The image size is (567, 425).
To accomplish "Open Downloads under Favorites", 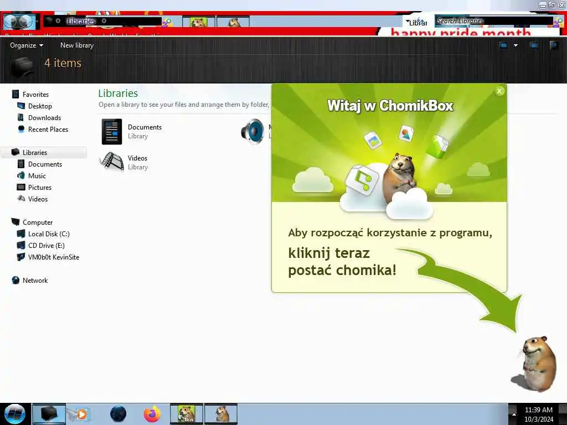I will (x=44, y=117).
